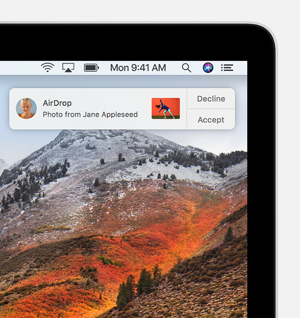Open Notification Center list icon

click(x=227, y=68)
